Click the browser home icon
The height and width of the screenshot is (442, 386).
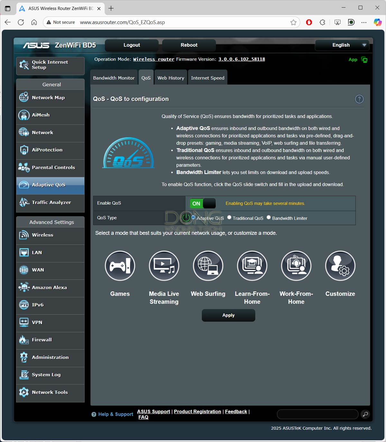34,22
